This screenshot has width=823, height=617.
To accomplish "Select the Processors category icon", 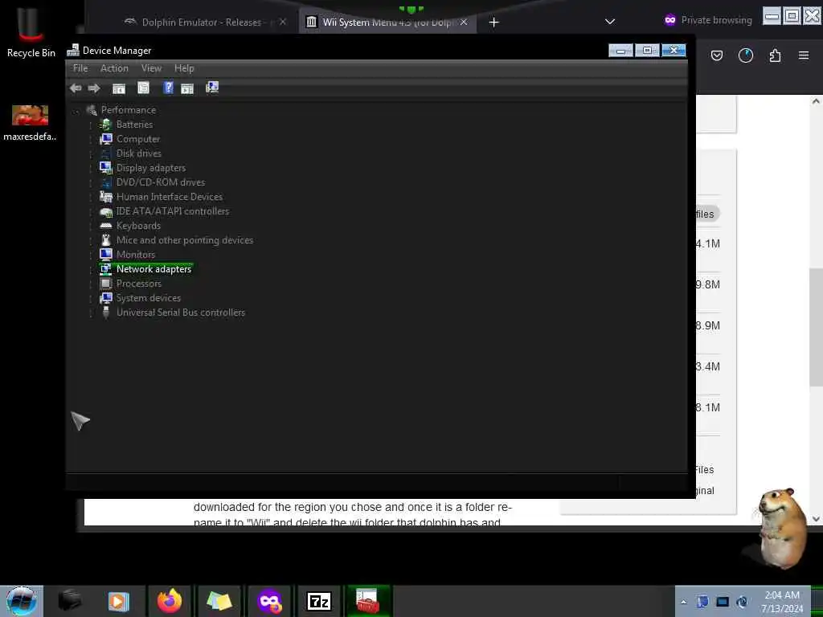I will tap(106, 284).
